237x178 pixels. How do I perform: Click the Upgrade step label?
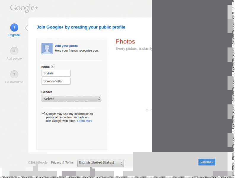pyautogui.click(x=14, y=35)
